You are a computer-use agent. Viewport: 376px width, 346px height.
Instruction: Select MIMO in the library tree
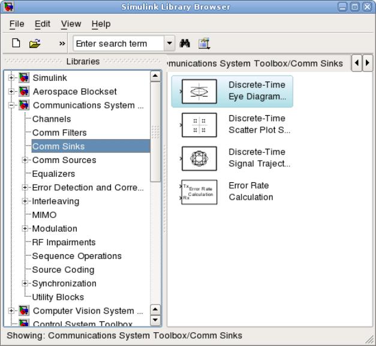44,215
